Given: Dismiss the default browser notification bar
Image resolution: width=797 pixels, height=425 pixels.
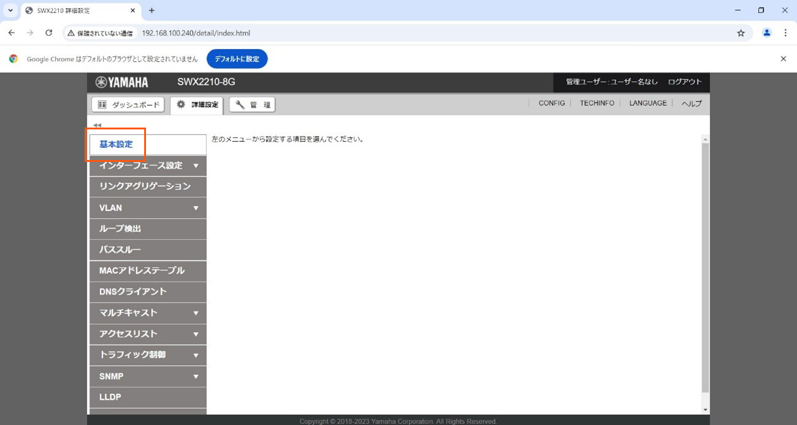Looking at the screenshot, I should (x=783, y=59).
